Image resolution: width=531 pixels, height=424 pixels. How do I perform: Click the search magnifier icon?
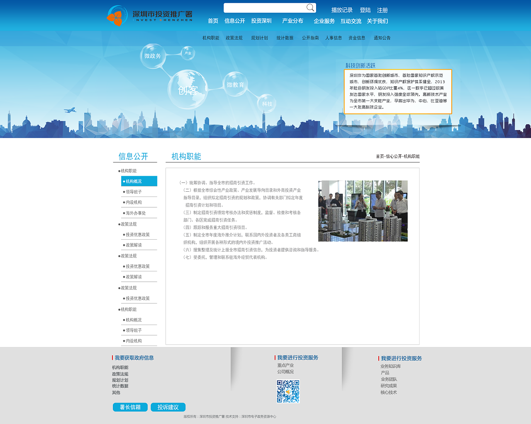click(310, 7)
